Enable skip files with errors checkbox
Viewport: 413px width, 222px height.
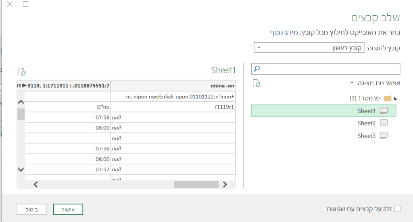click(x=397, y=209)
